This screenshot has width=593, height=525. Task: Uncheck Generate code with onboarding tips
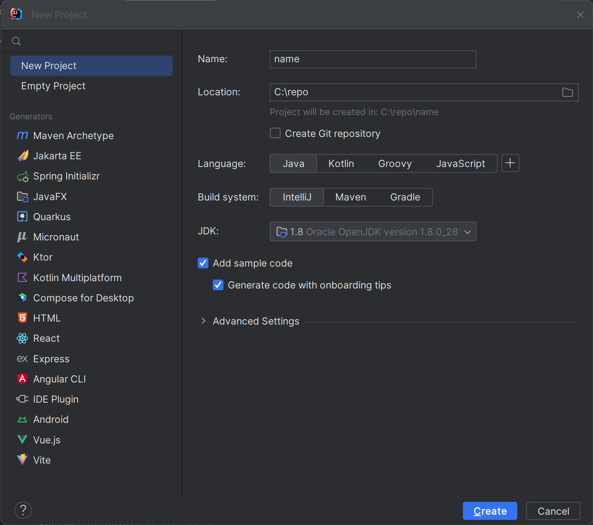218,285
